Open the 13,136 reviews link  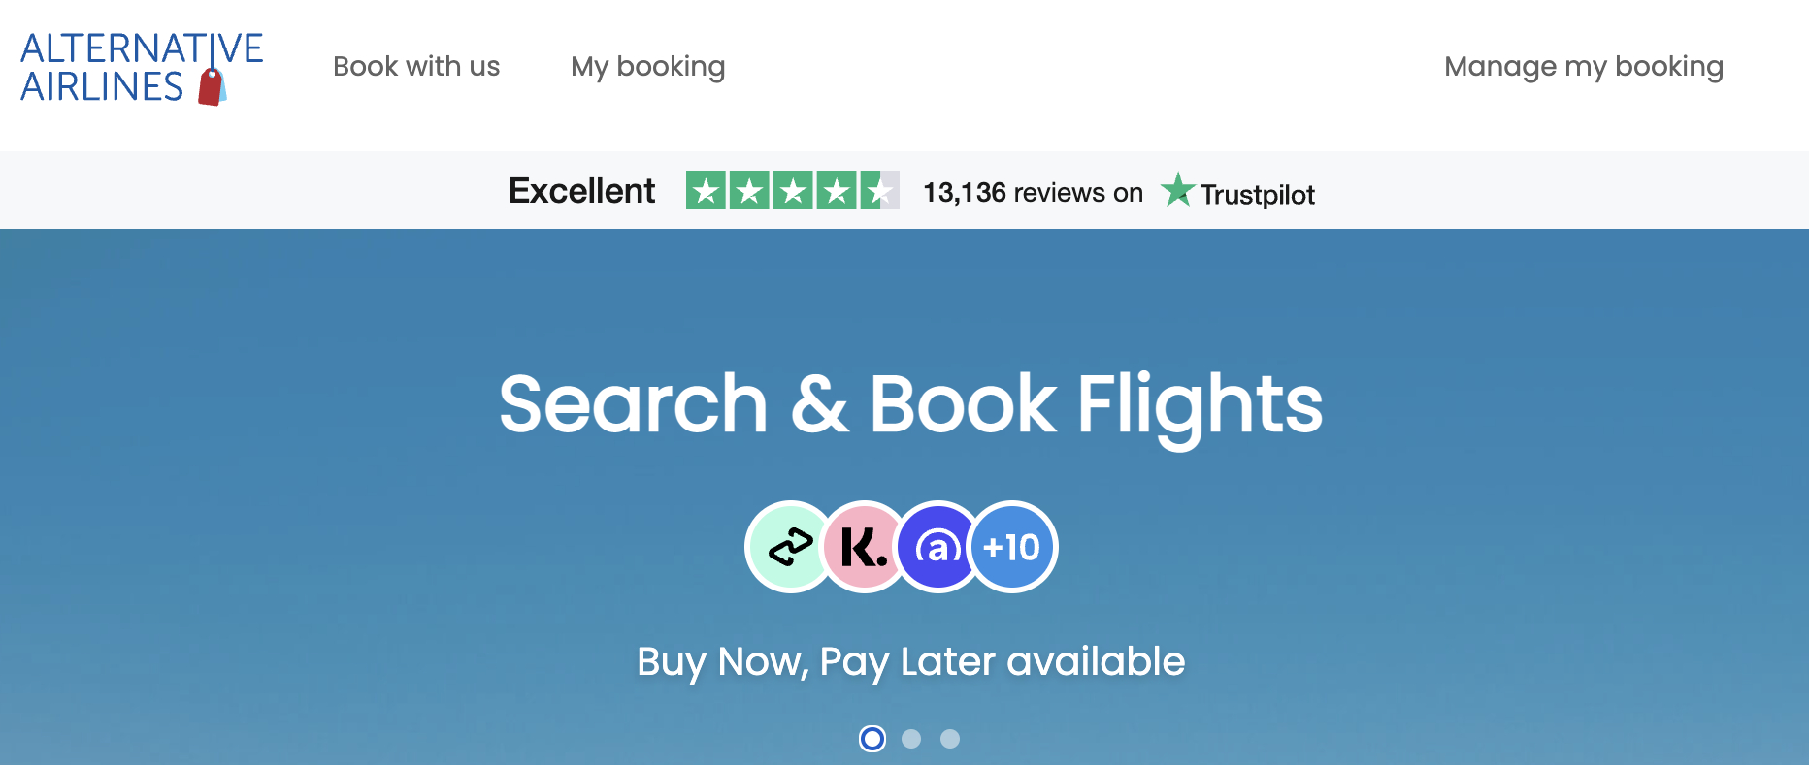(x=1033, y=192)
